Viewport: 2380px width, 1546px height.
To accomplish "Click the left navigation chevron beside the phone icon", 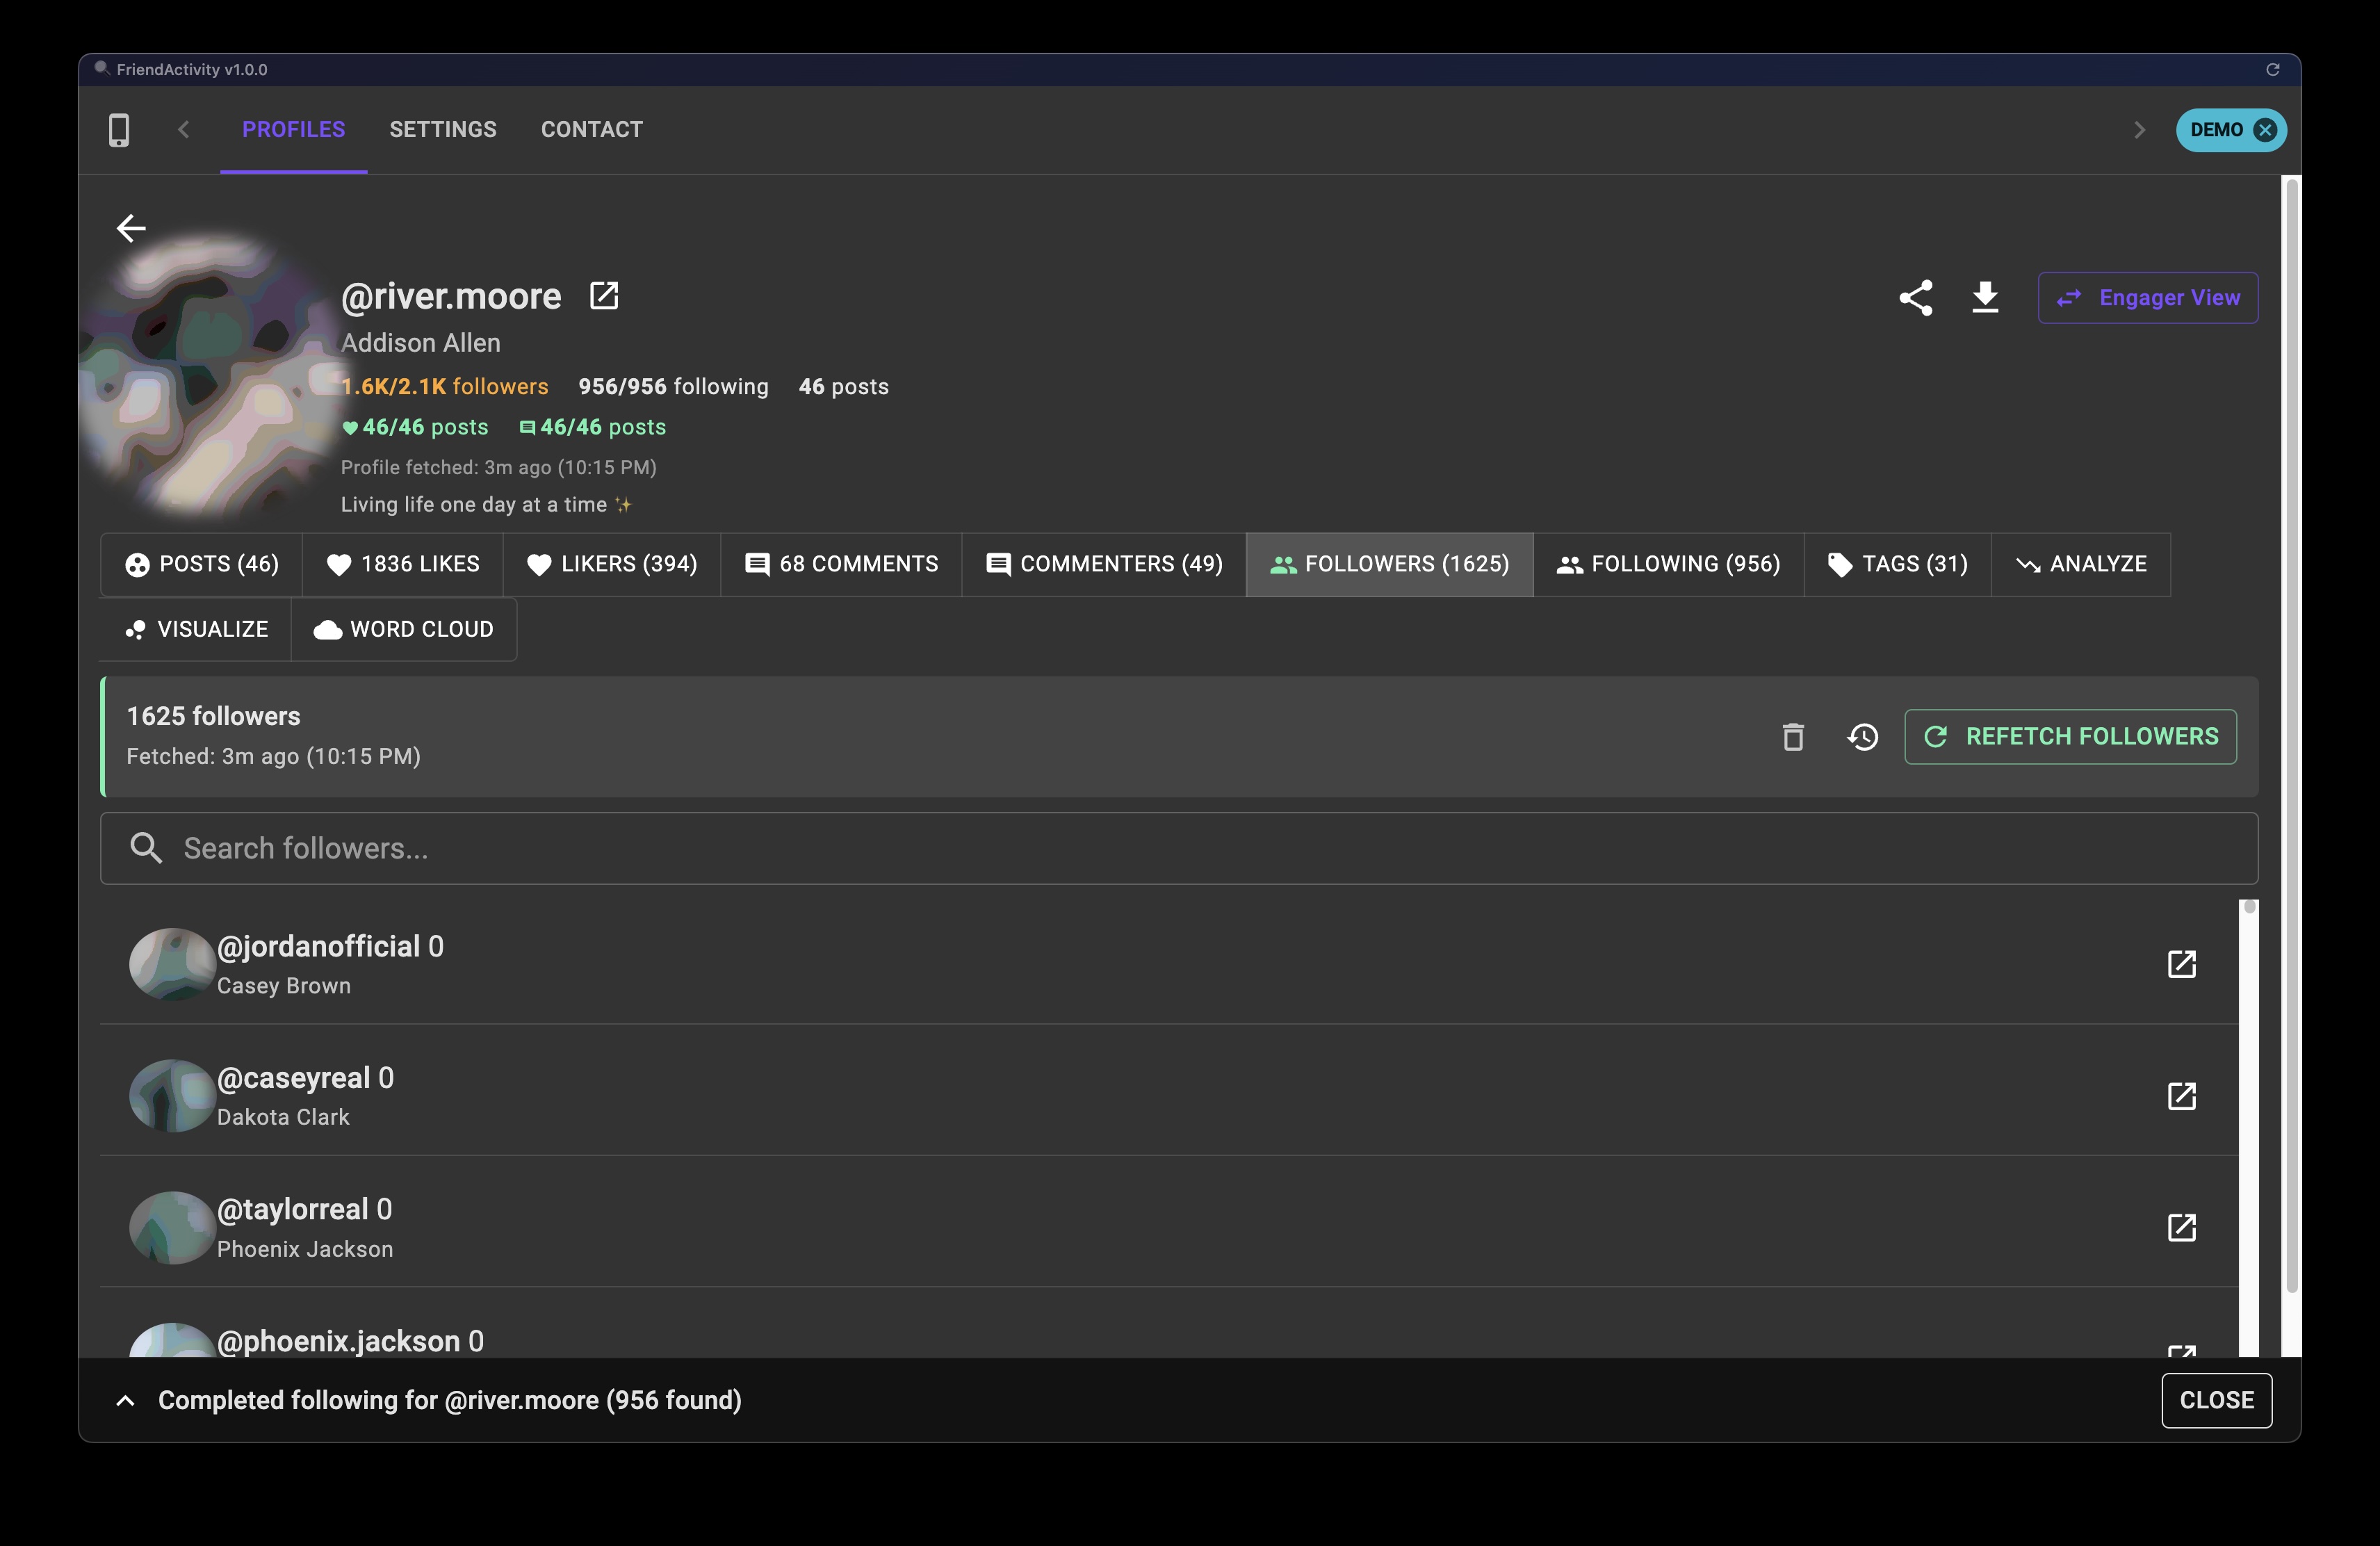I will coord(183,129).
